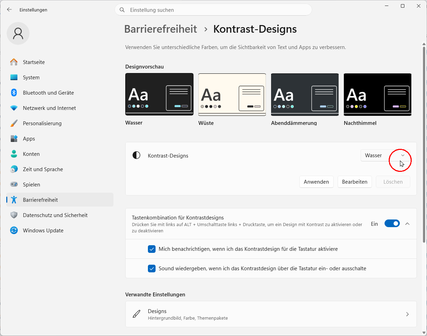Image resolution: width=427 pixels, height=336 pixels.
Task: Turn off Tastenkombination für Kontrastdesigns switch
Action: pyautogui.click(x=392, y=224)
